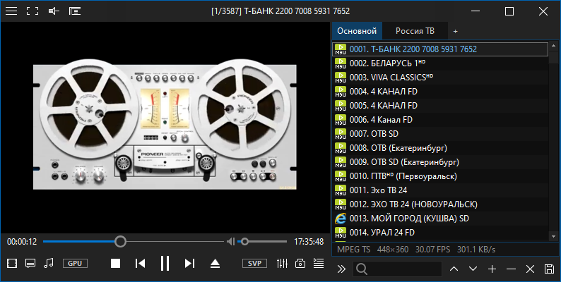Select 0009. ОТВ SD (Екатеринбург) entry
This screenshot has height=282, width=561.
(440, 162)
